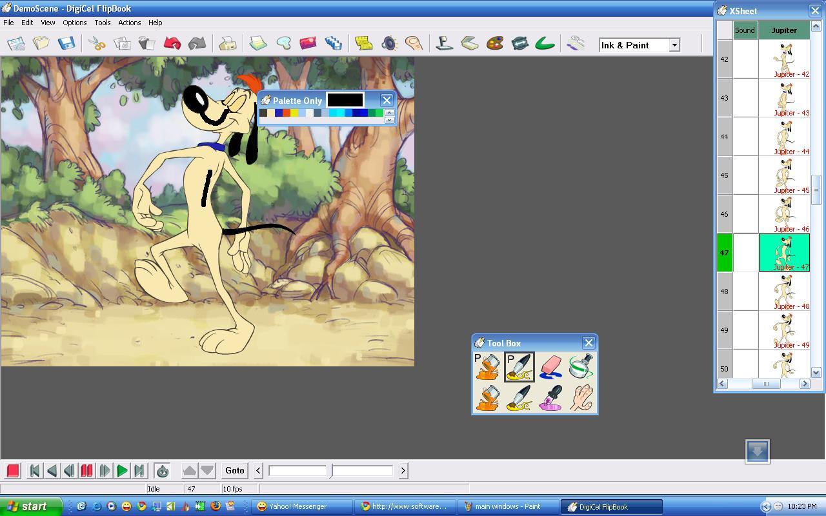Open the Tools menu
Viewport: 826px width, 516px height.
[x=103, y=23]
